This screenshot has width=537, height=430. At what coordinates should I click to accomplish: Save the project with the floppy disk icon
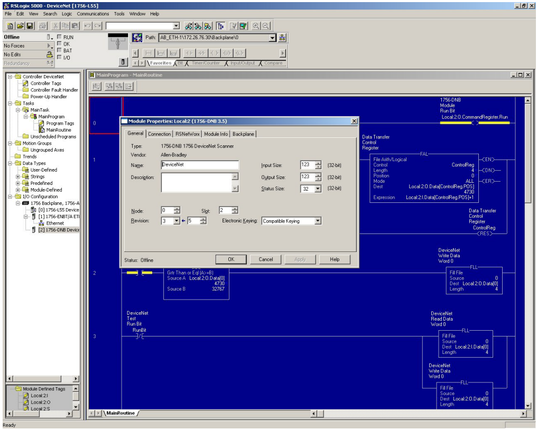point(30,26)
